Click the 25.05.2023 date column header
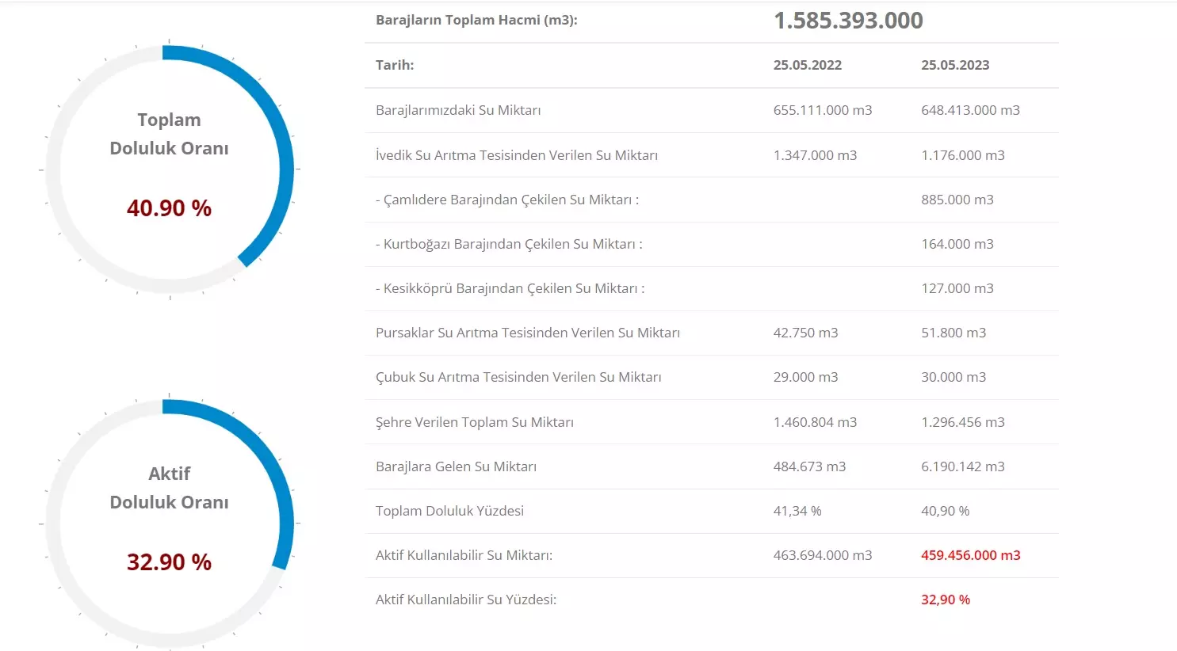 (x=954, y=65)
